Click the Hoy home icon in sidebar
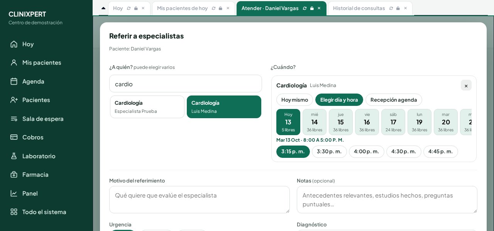 pos(14,44)
